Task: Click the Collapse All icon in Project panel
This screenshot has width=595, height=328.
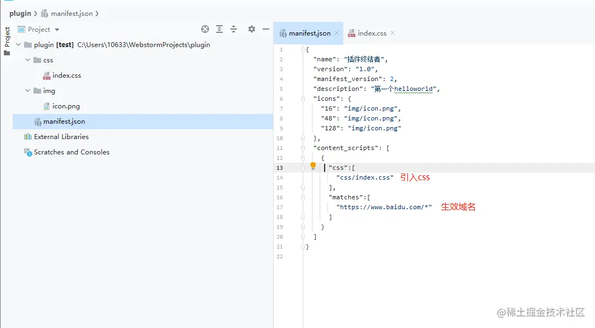Action: coord(234,29)
